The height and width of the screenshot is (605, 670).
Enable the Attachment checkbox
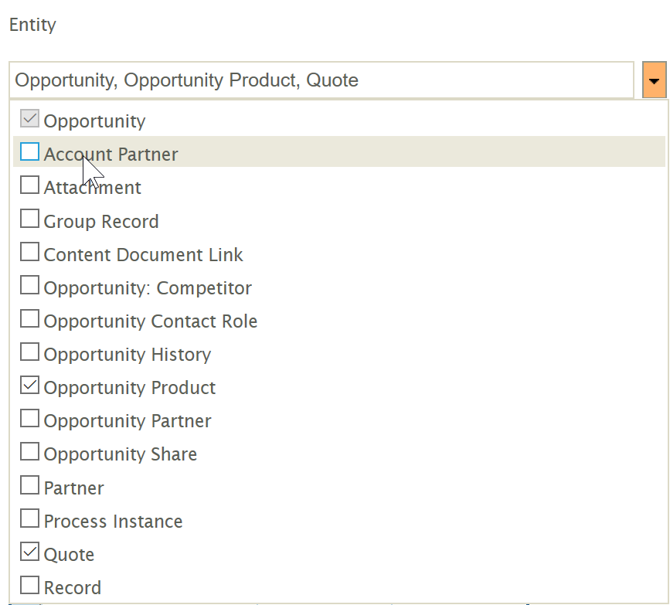29,185
